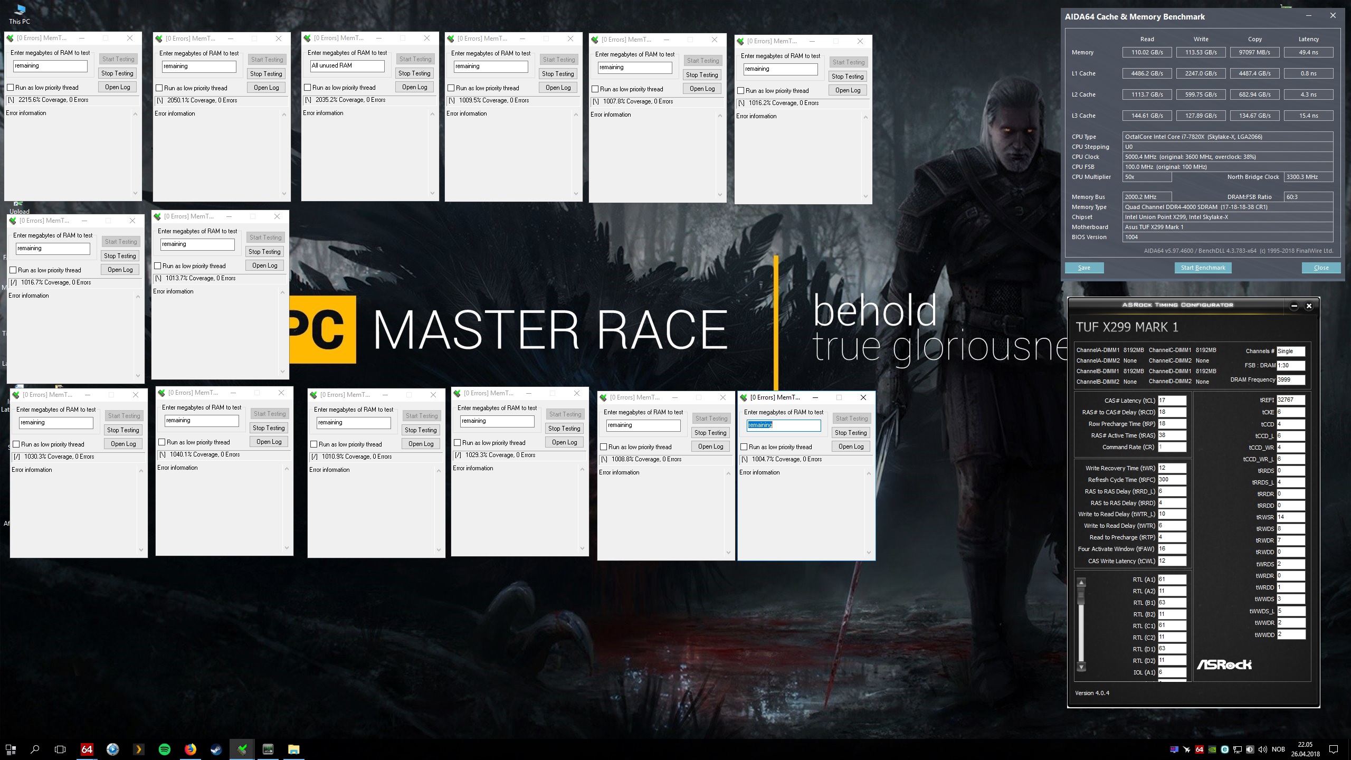Screen dimensions: 1351x760
Task: Click scroll down arrow in 2215.6% window's error box
Action: pyautogui.click(x=135, y=193)
